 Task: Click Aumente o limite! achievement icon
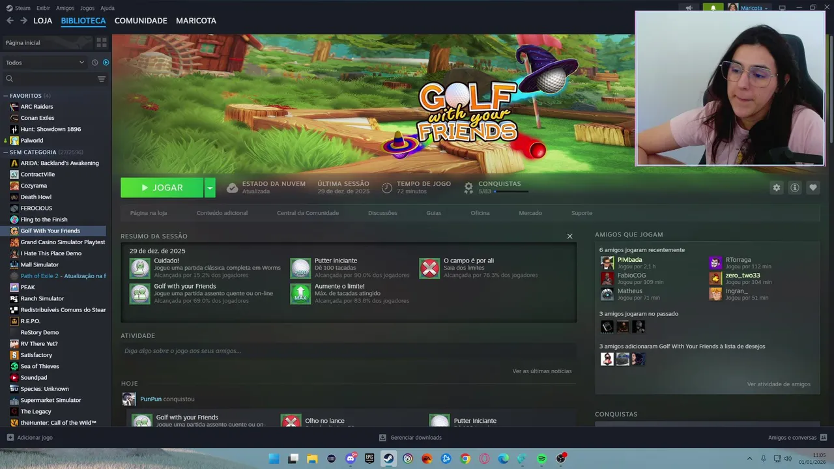click(x=300, y=294)
